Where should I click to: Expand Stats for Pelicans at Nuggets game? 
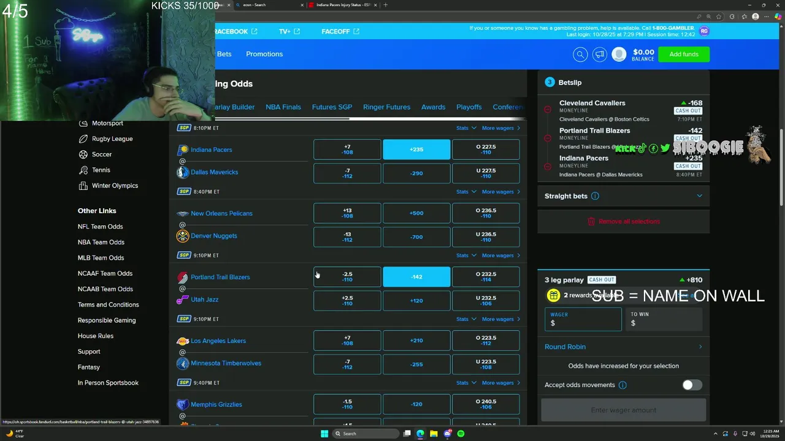(466, 255)
